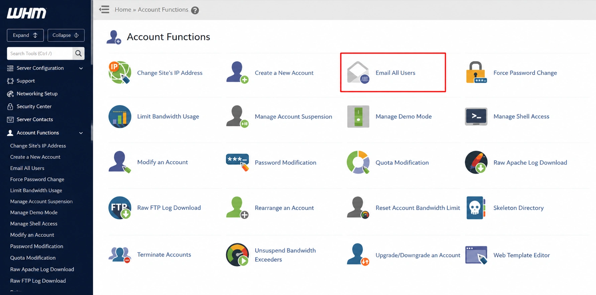Click the Manage Shell Access terminal icon

(476, 116)
